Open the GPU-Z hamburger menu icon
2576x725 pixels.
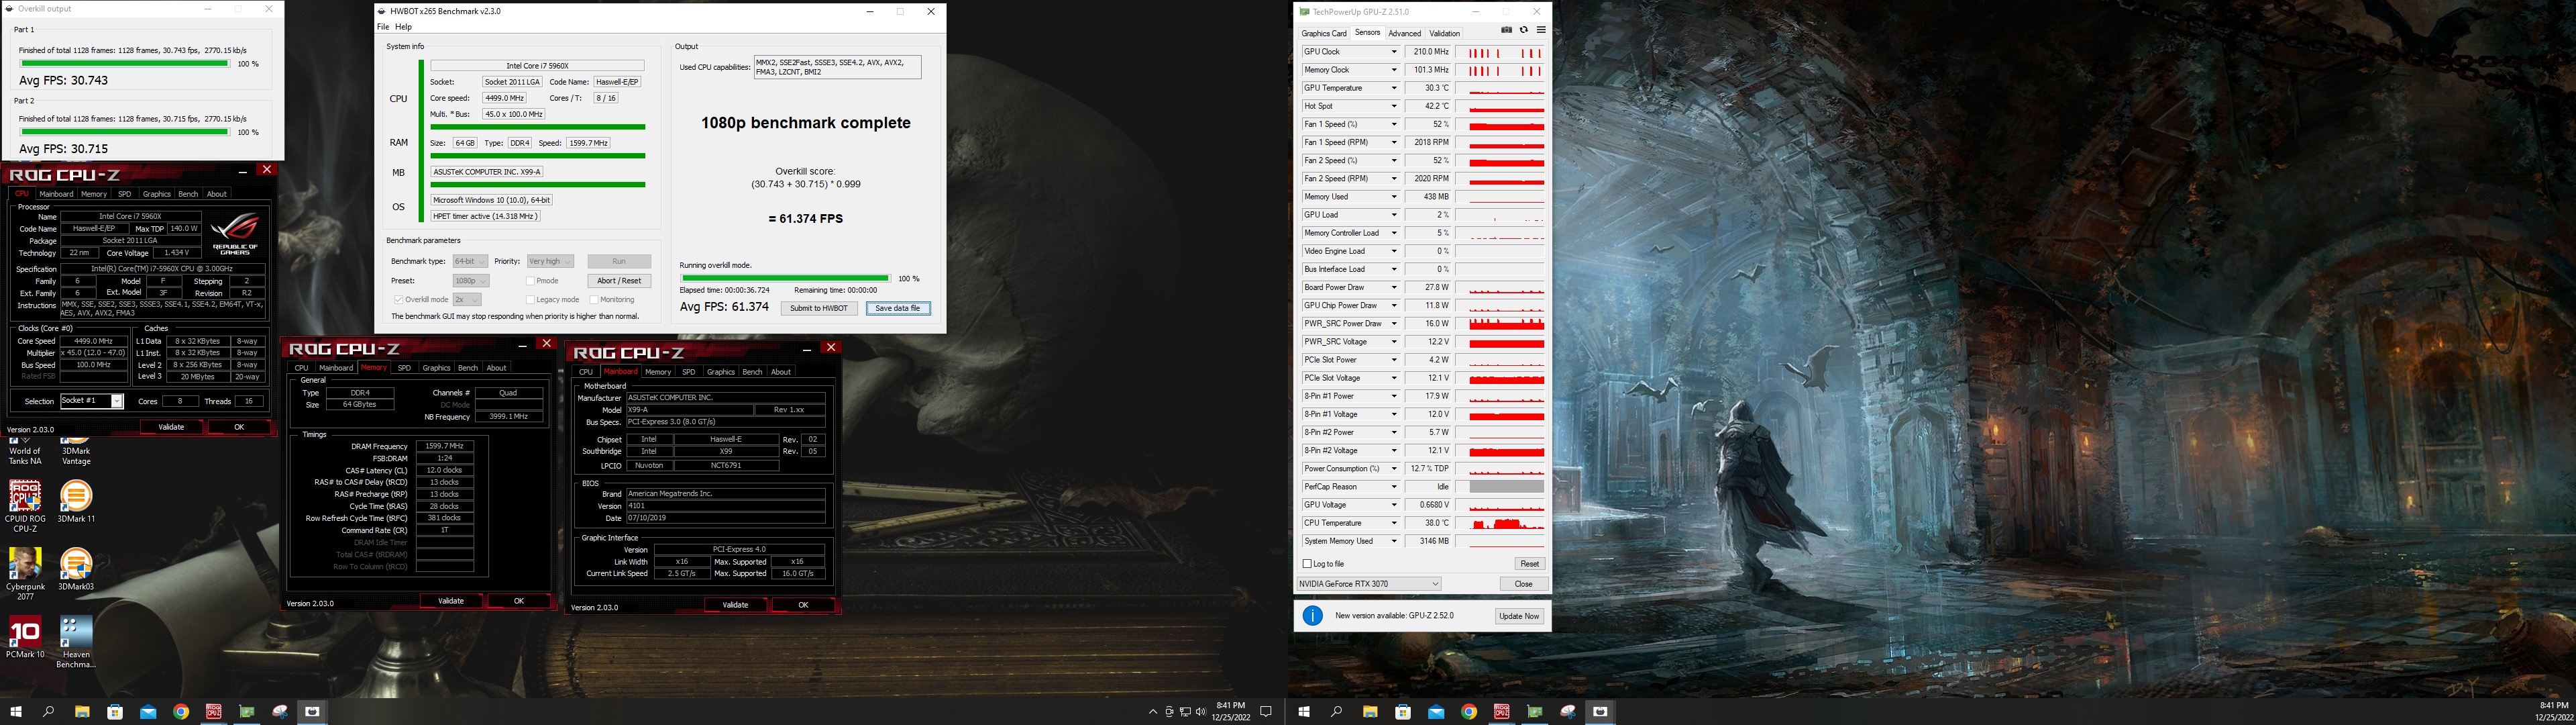1541,30
